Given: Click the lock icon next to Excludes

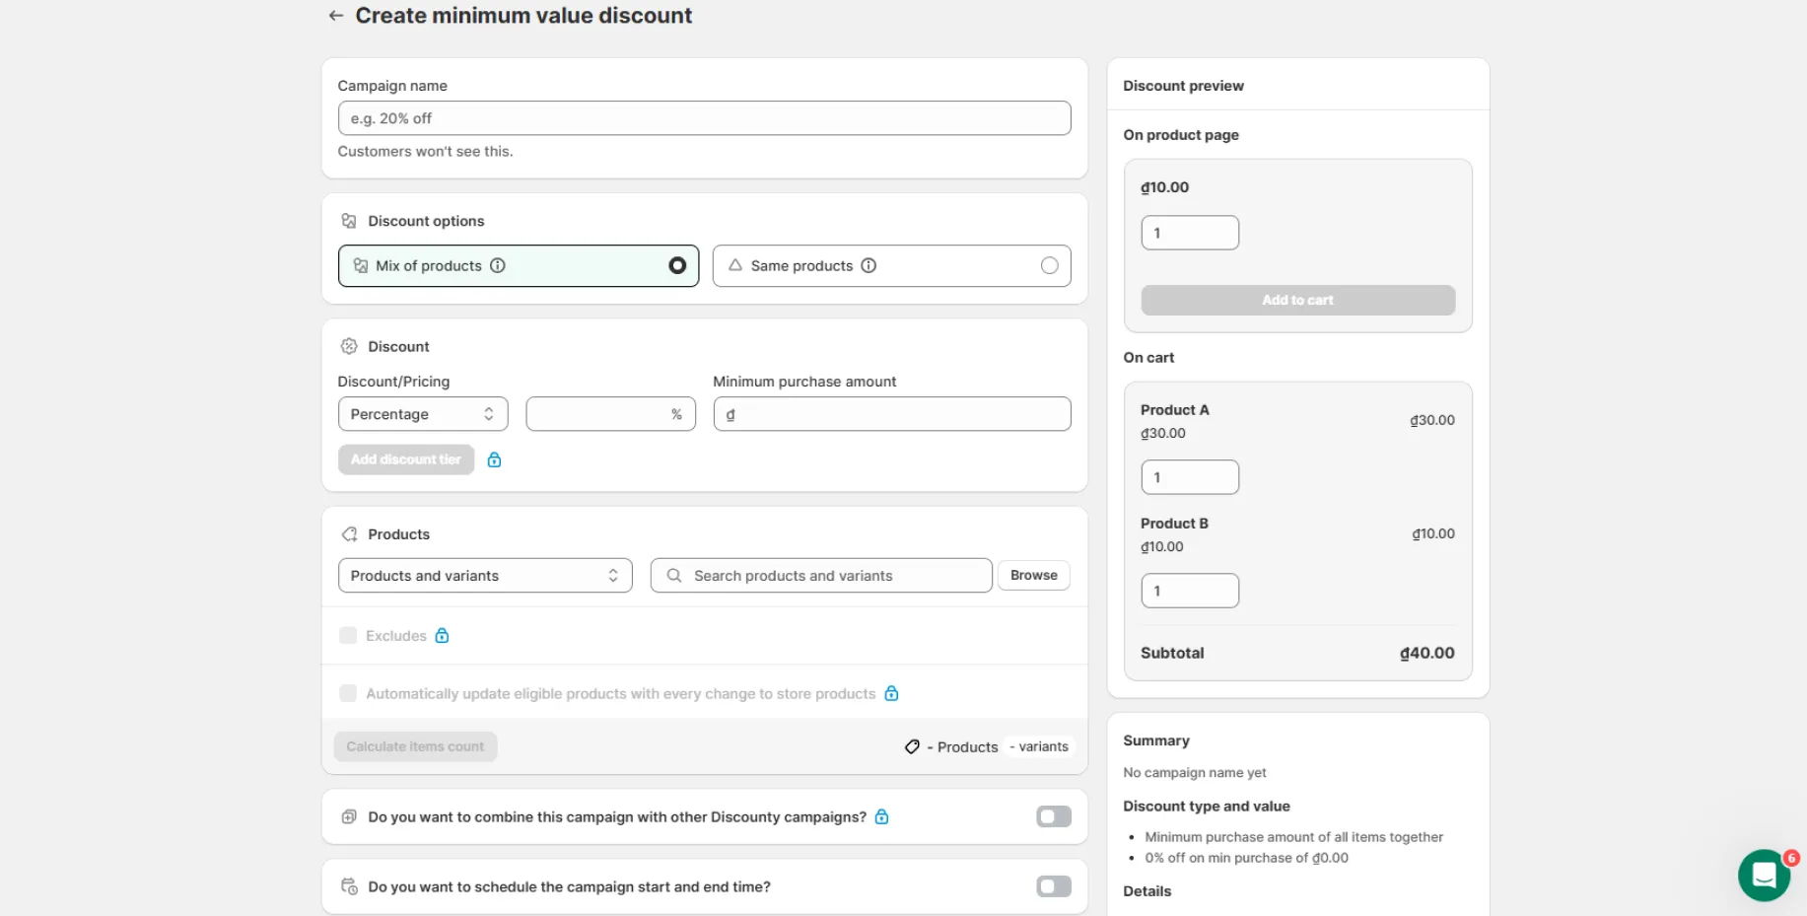Looking at the screenshot, I should pyautogui.click(x=443, y=636).
